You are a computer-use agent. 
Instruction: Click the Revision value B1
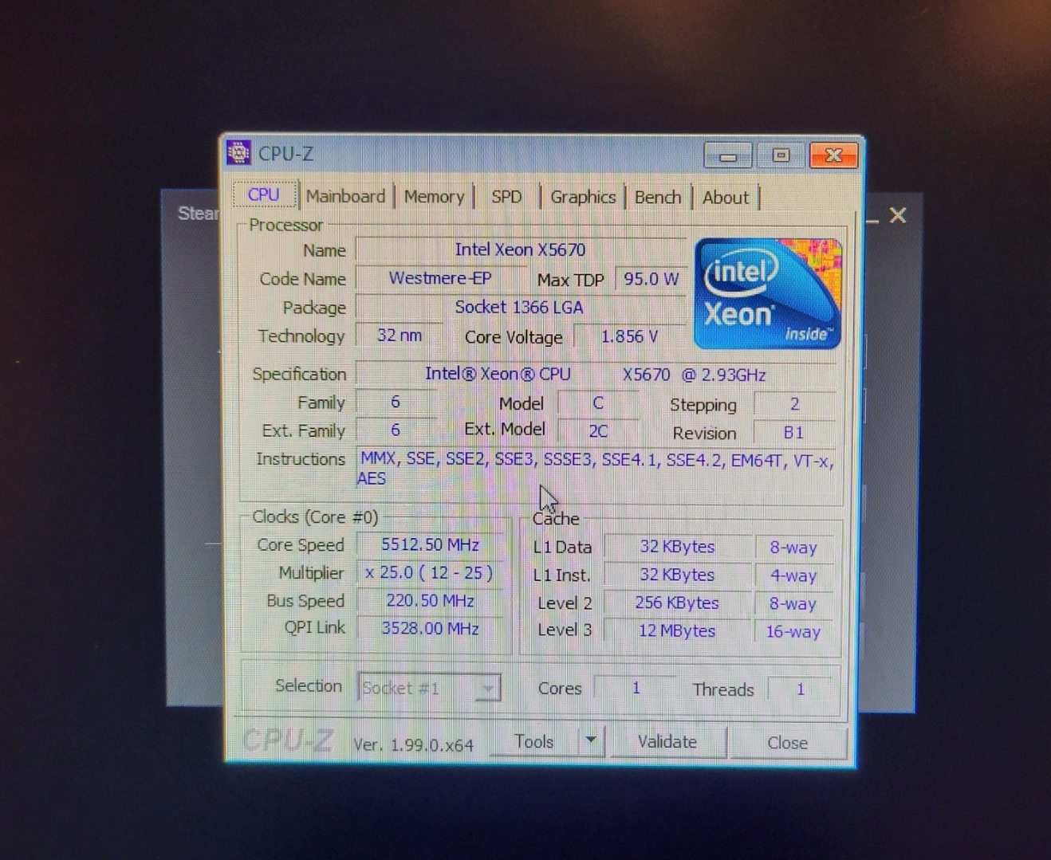794,433
